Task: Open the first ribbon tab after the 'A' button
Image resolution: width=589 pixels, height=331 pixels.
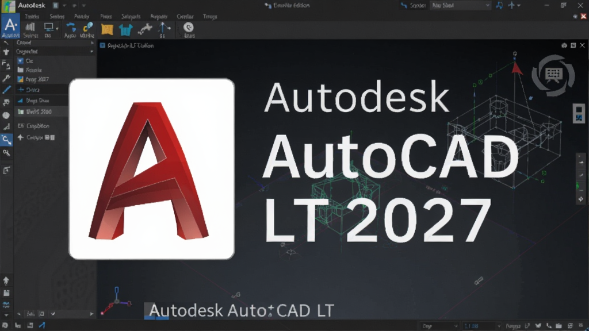Action: pos(32,17)
